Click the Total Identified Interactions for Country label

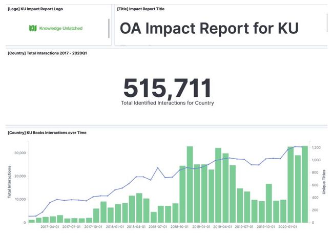coord(167,103)
